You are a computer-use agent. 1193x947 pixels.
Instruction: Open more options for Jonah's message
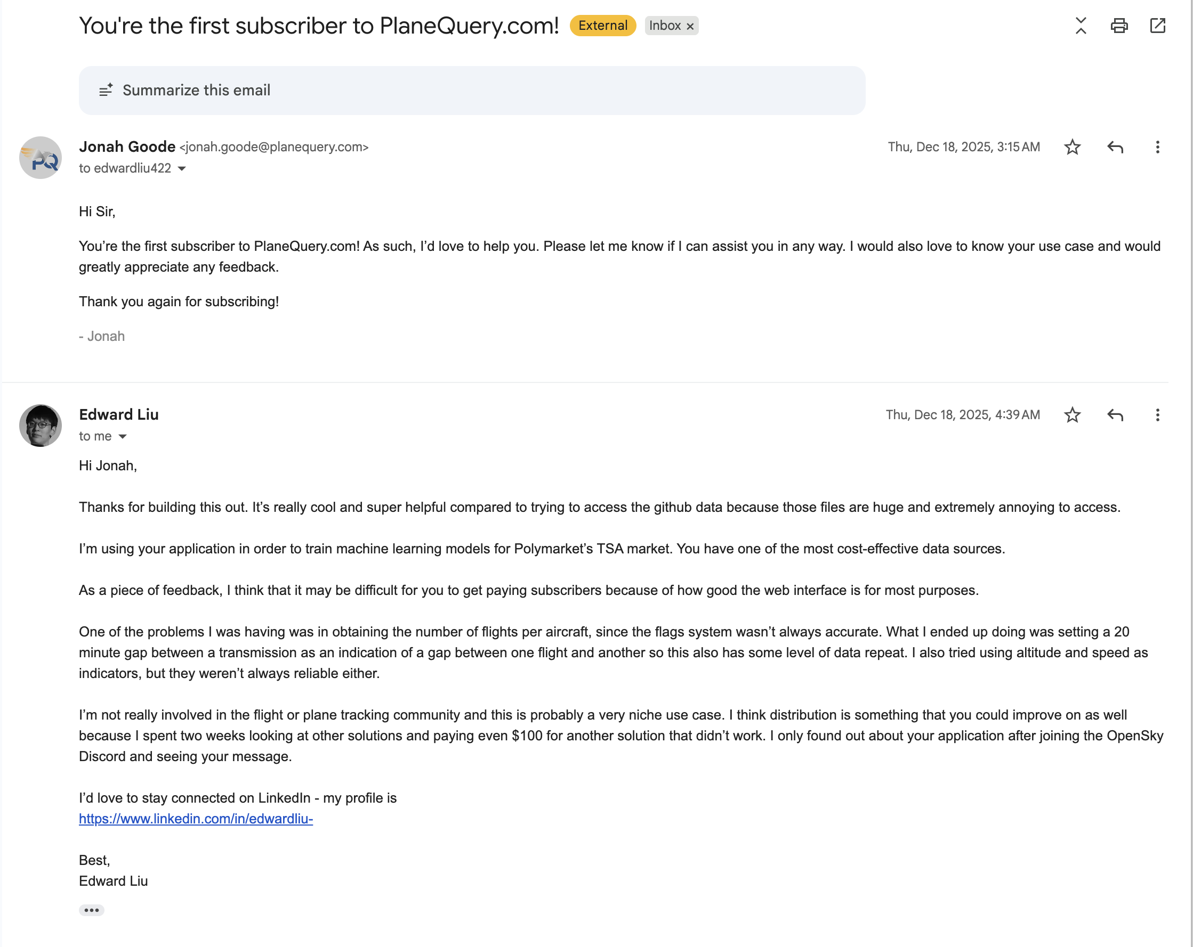(x=1157, y=147)
